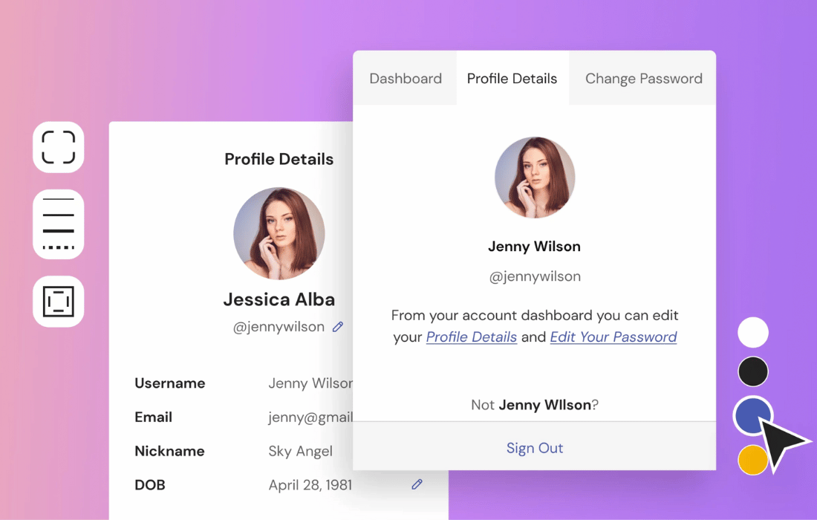Click Jenny Wilson's avatar in the tabbed card
The height and width of the screenshot is (520, 817).
click(x=535, y=178)
